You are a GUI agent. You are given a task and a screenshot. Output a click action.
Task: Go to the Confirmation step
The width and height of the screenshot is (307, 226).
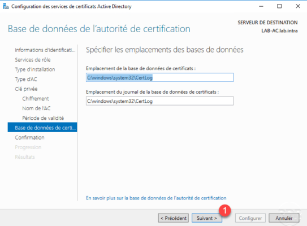point(29,137)
